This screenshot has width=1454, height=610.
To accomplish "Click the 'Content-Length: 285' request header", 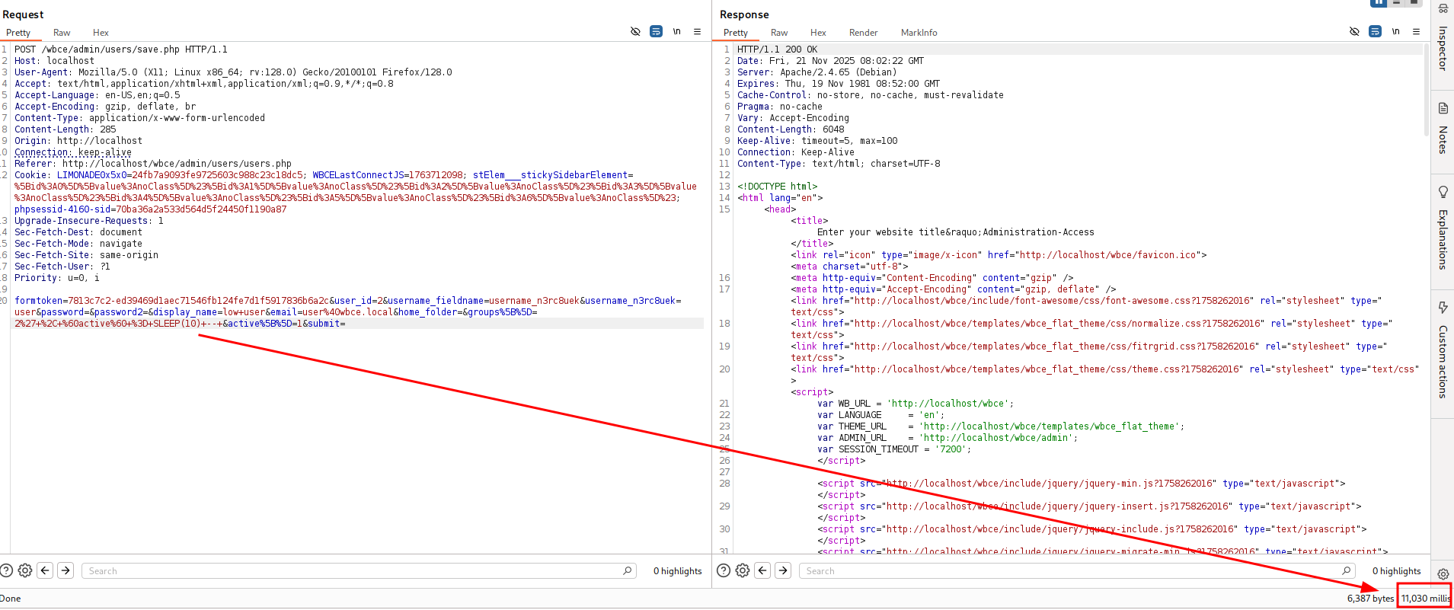I will pos(66,129).
